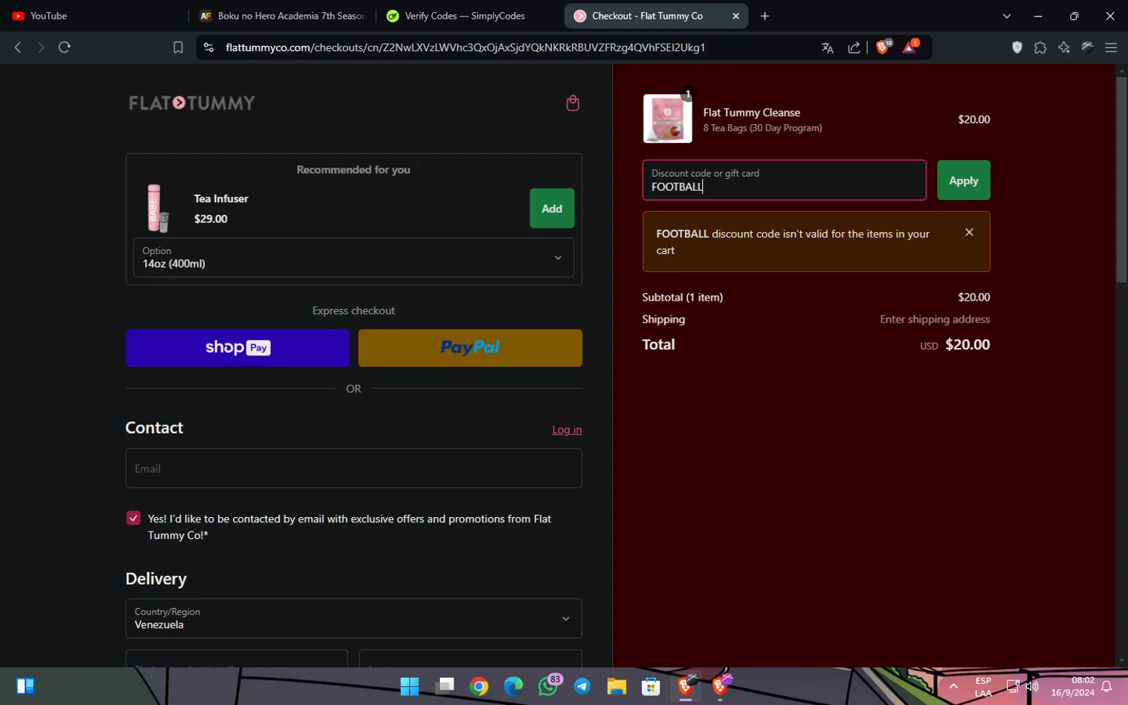Image resolution: width=1128 pixels, height=705 pixels.
Task: Open Brave Shields lion icon
Action: [884, 47]
